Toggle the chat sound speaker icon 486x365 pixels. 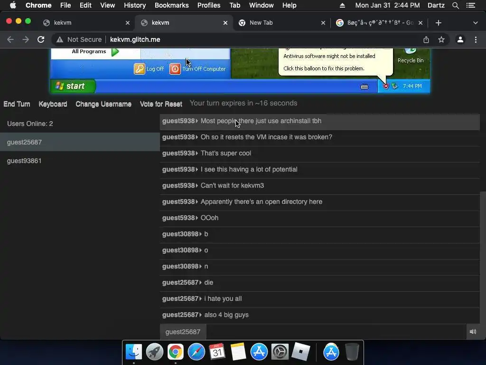click(x=473, y=331)
